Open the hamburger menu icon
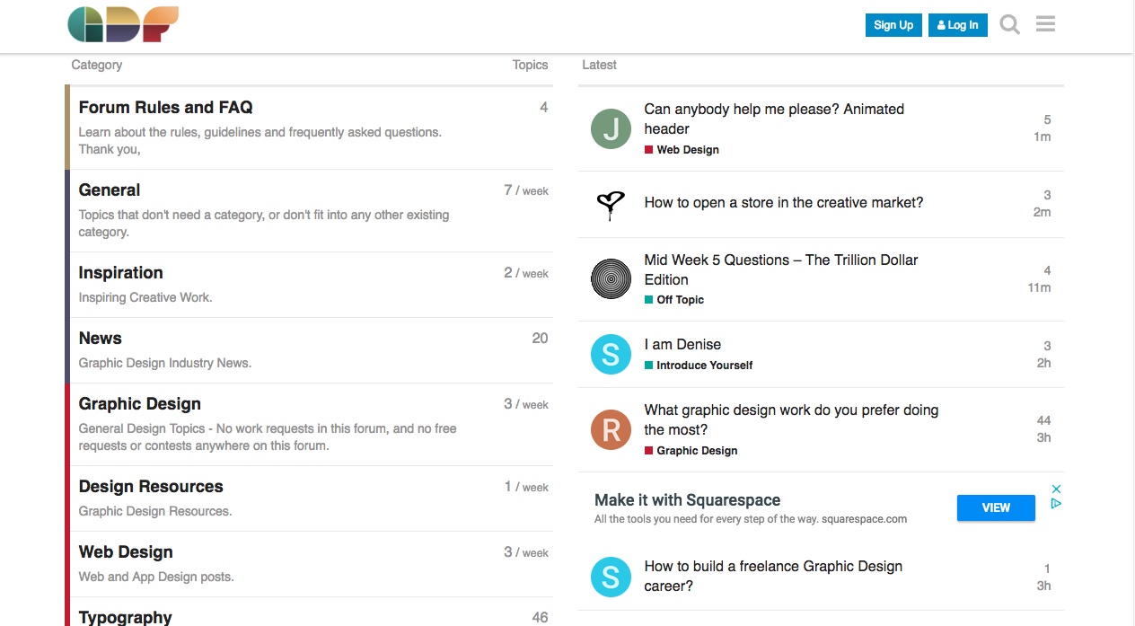Viewport: 1135px width, 626px height. (x=1045, y=24)
